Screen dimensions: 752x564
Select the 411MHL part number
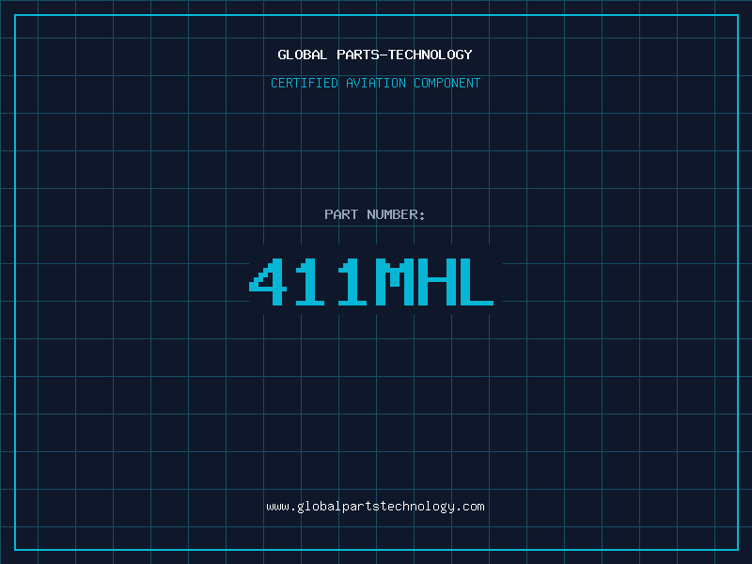pos(371,282)
